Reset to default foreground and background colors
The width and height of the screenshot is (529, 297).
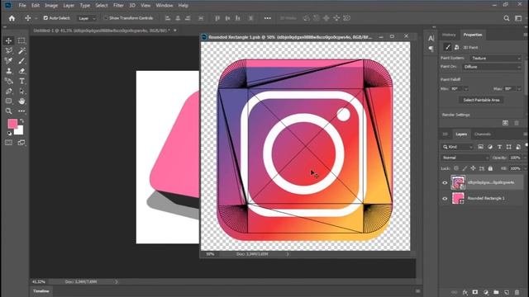(9, 134)
